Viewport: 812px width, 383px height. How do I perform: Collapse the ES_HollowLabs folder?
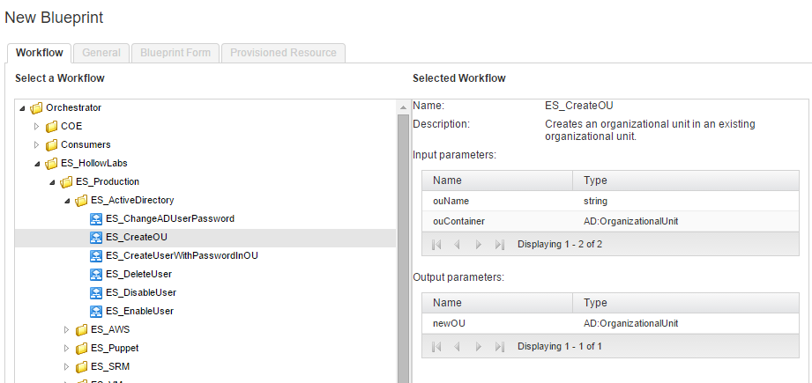(x=37, y=163)
